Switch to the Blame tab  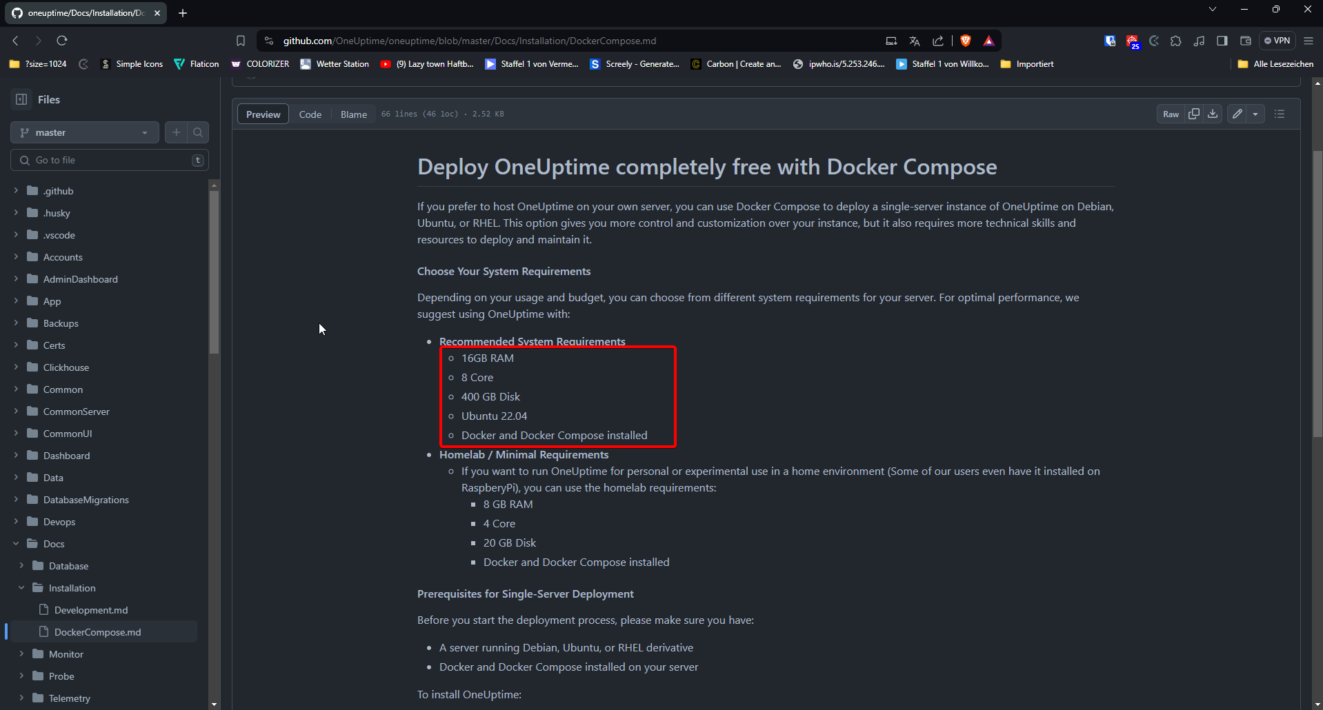tap(353, 114)
